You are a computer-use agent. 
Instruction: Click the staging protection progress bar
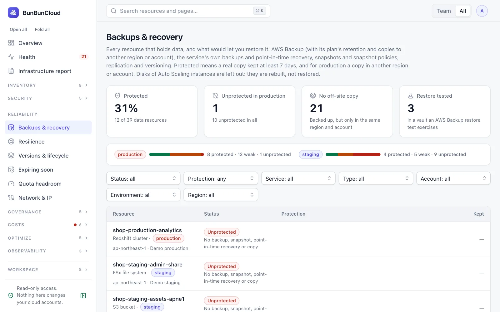click(x=353, y=154)
